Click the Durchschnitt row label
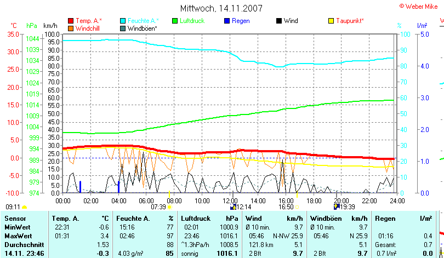 [24, 245]
